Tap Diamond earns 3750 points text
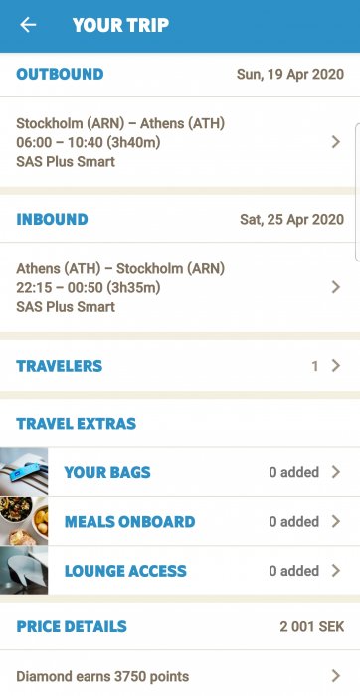360x696 pixels. coord(102,676)
